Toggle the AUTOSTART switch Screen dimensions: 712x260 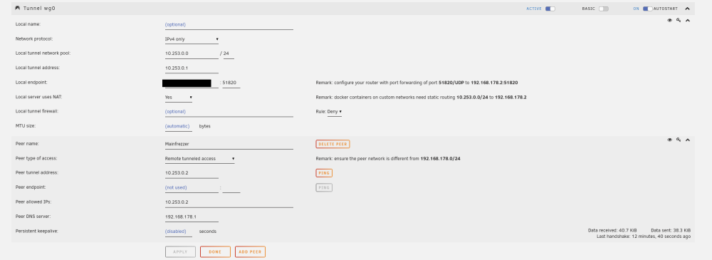coord(647,9)
